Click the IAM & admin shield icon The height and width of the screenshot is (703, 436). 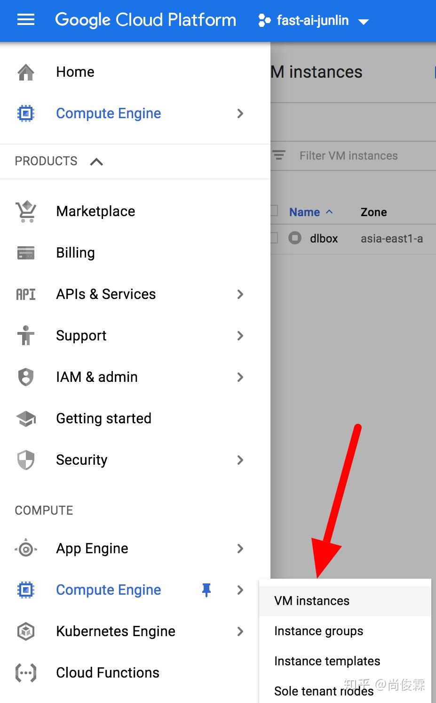[x=26, y=377]
